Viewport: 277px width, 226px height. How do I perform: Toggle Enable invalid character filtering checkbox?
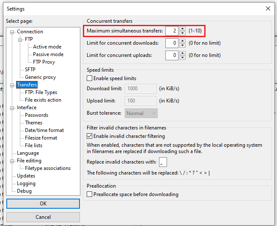[90, 136]
